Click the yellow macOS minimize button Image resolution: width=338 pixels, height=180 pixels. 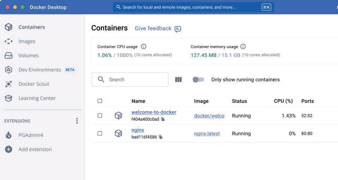15,7
